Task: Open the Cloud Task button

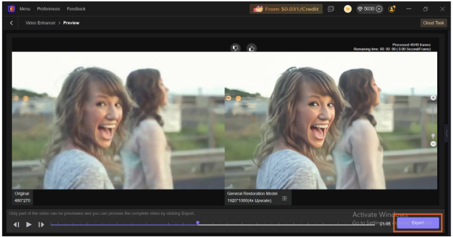Action: 433,23
